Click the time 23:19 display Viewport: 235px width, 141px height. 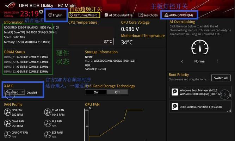click(x=29, y=14)
